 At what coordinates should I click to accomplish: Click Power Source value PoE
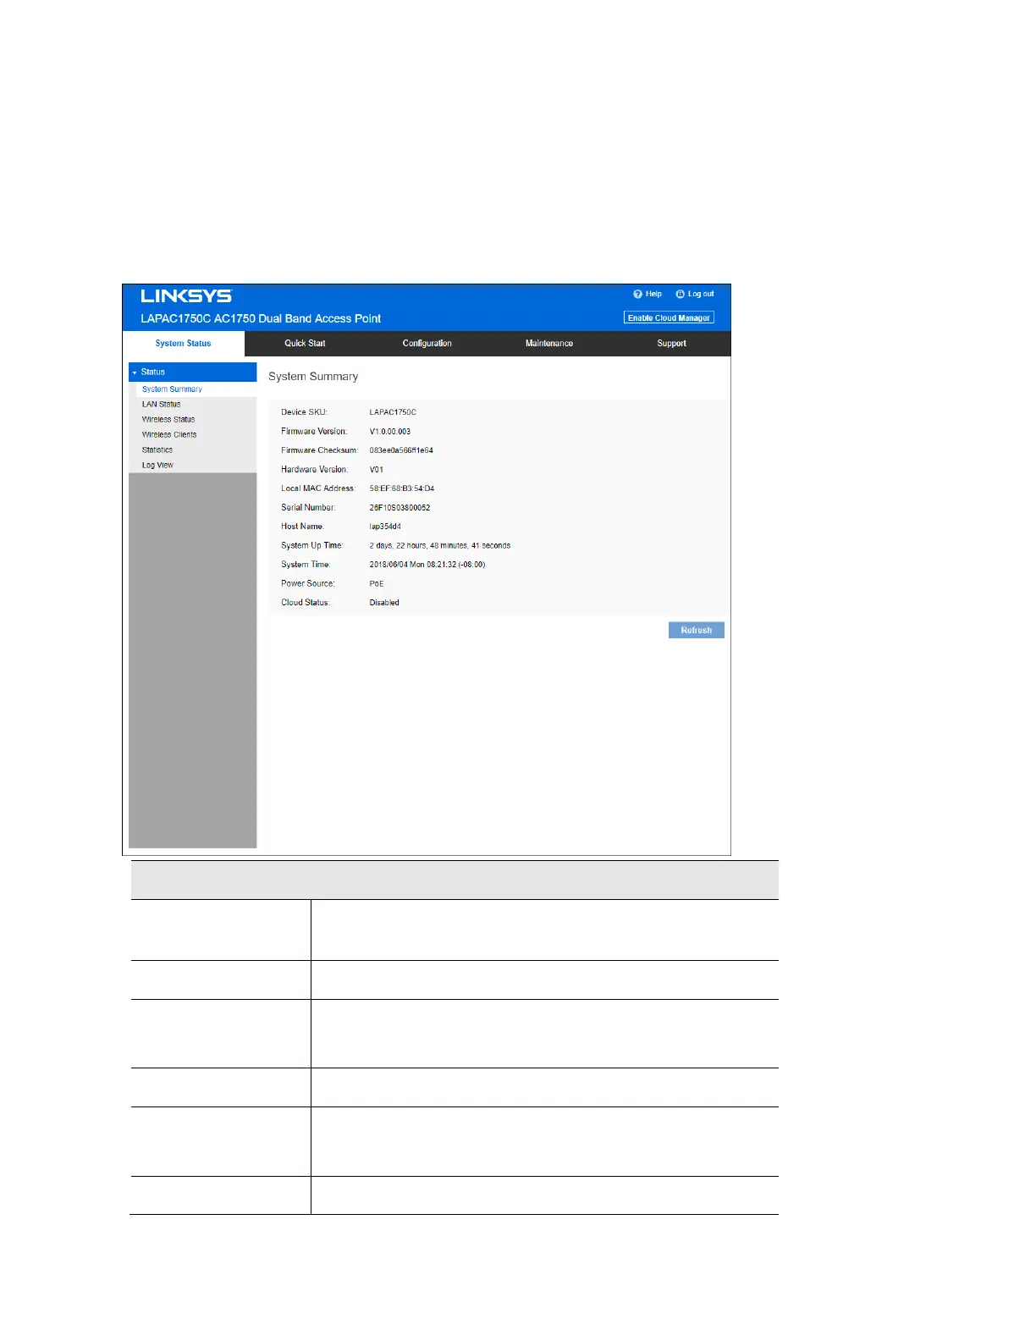tap(377, 584)
